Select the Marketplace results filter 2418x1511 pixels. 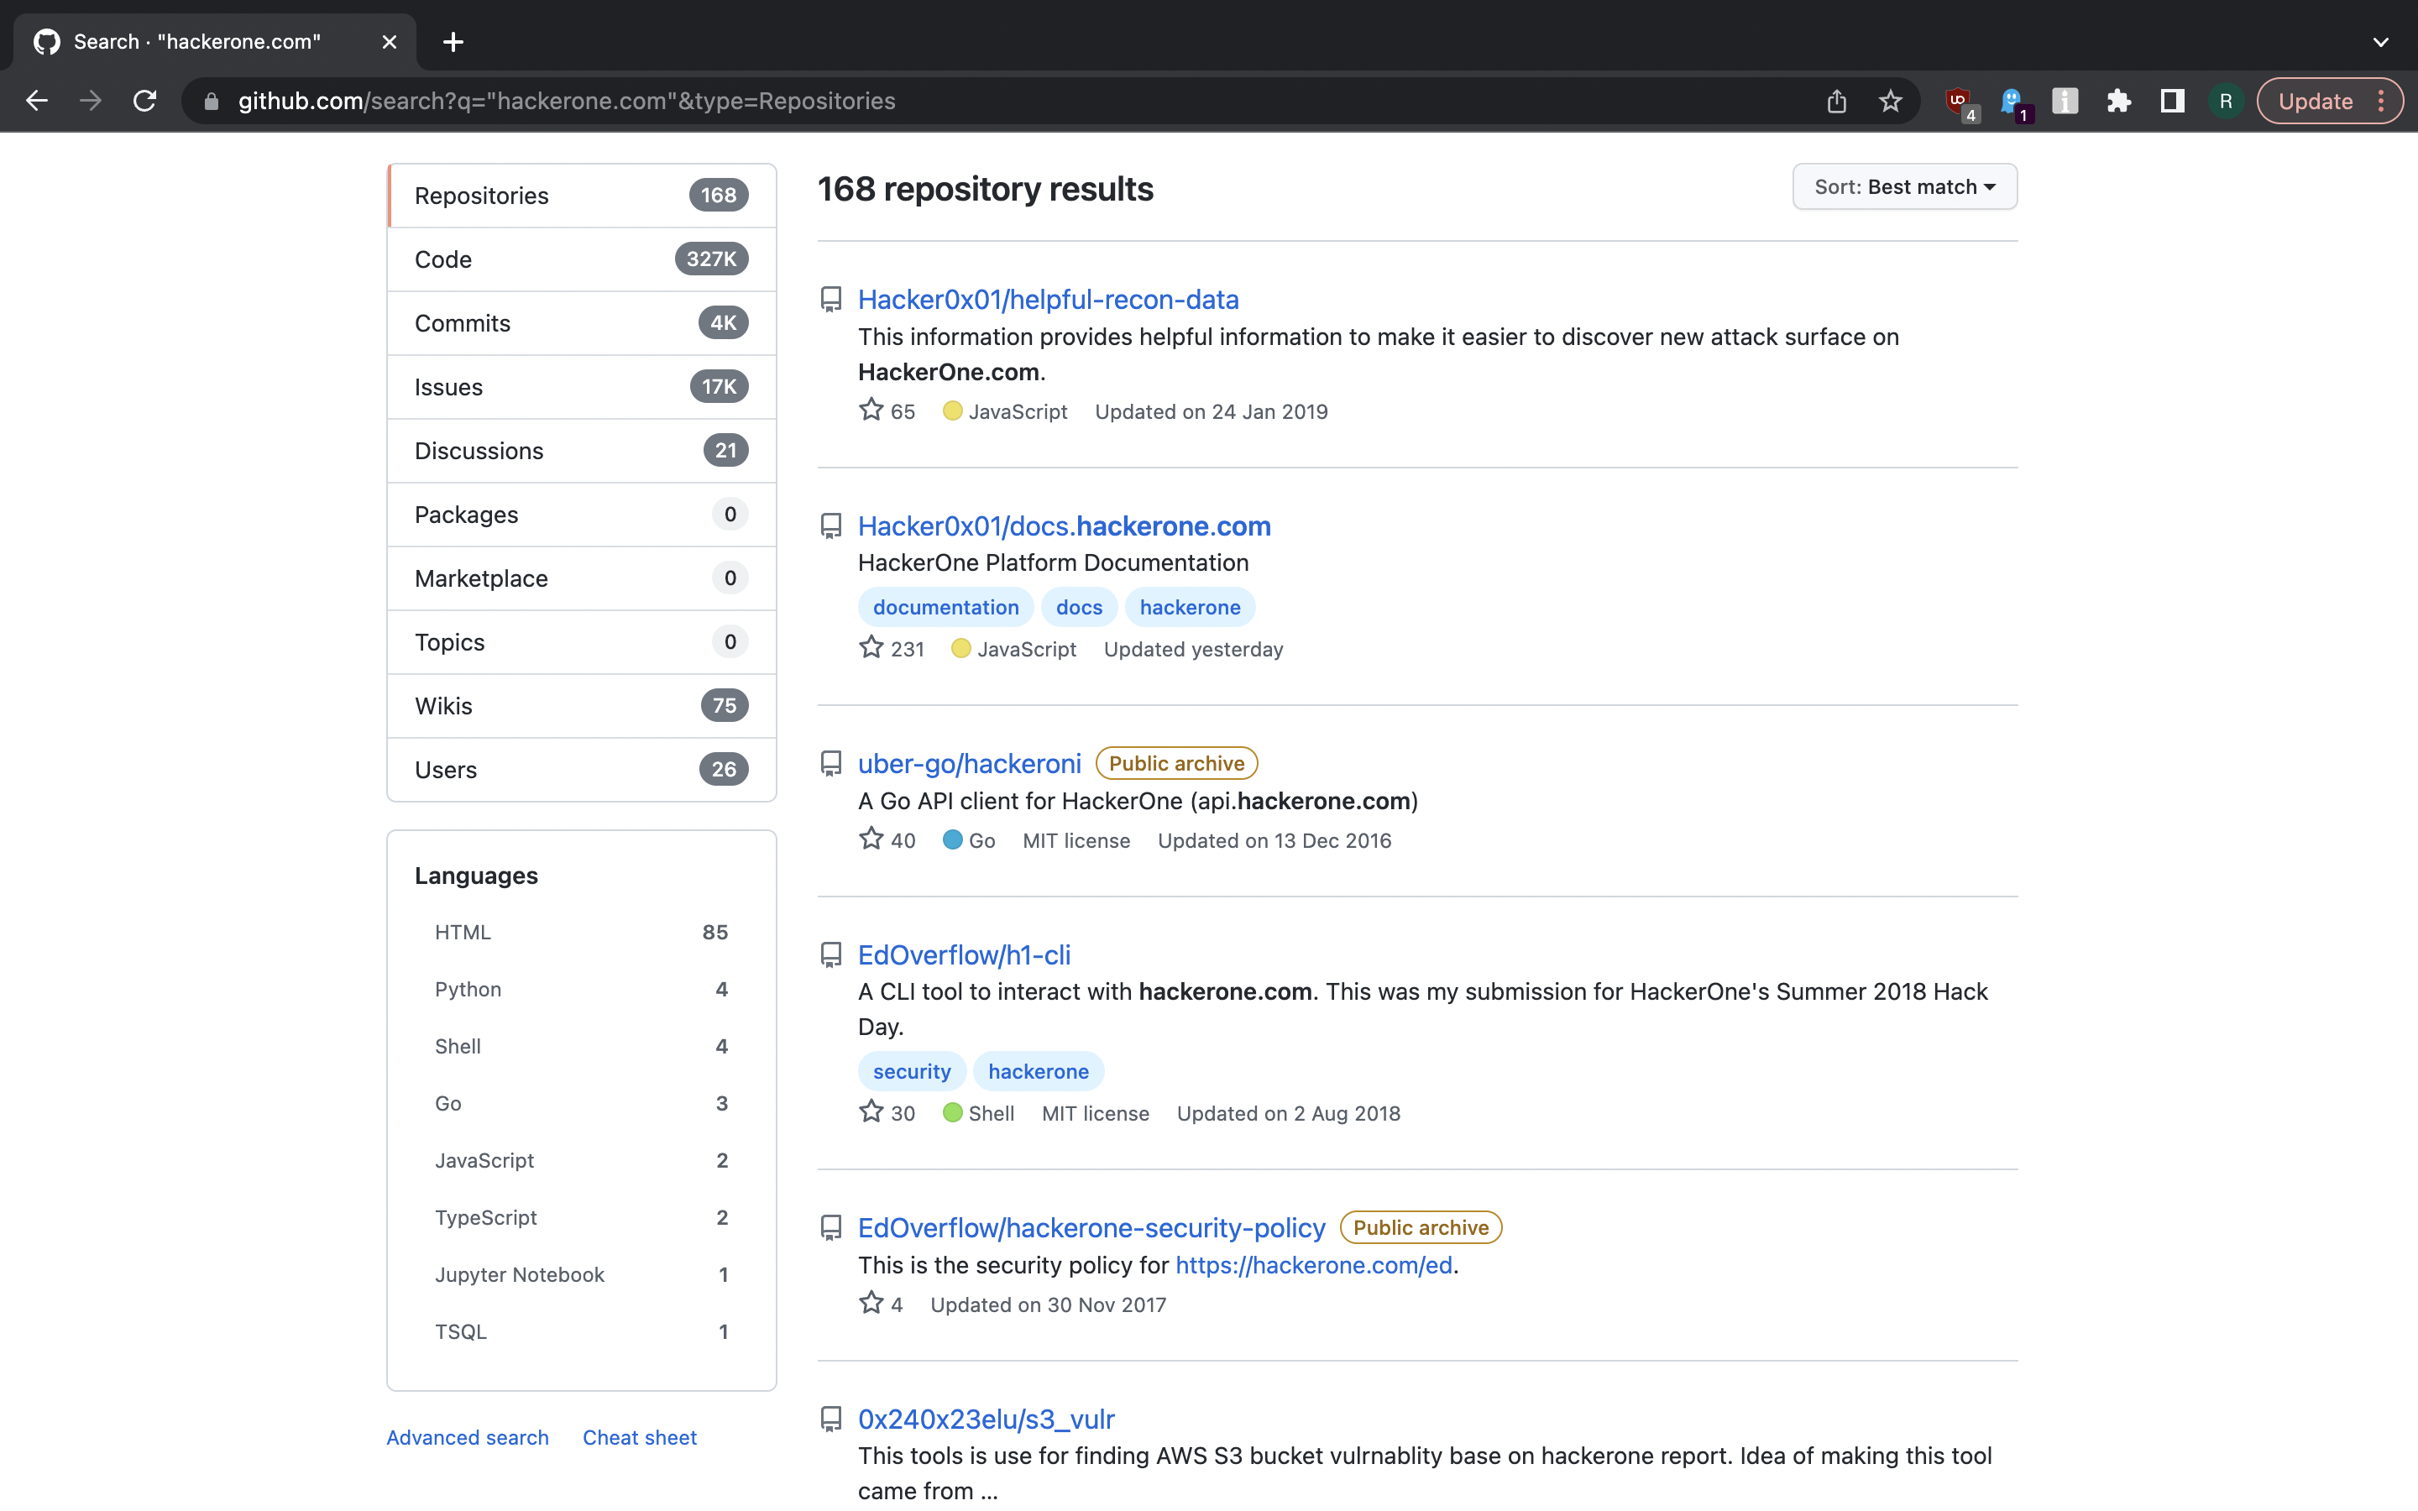(582, 578)
